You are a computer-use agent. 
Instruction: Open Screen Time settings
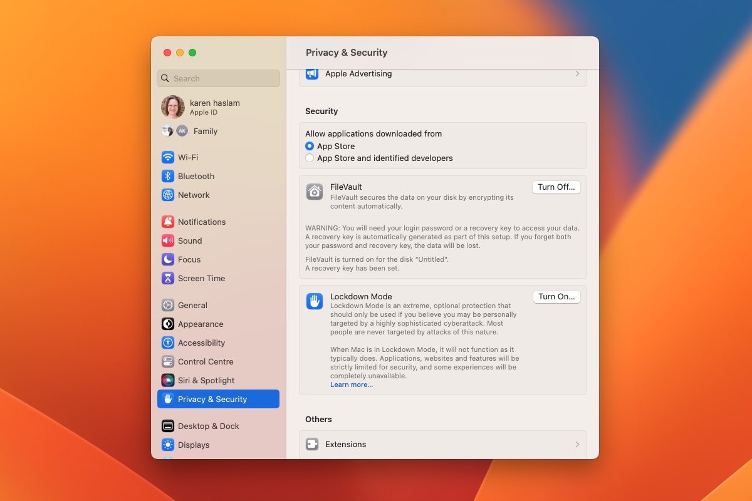click(218, 278)
